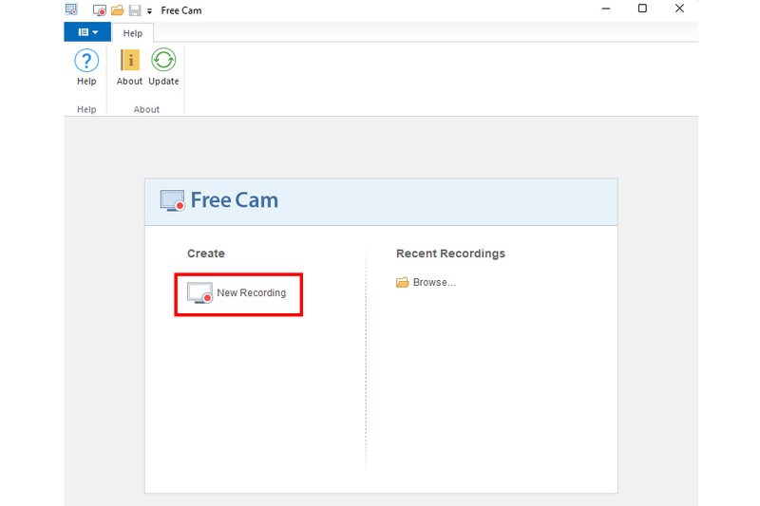
Task: Click the Free Cam app icon in title bar corner
Action: [x=71, y=9]
